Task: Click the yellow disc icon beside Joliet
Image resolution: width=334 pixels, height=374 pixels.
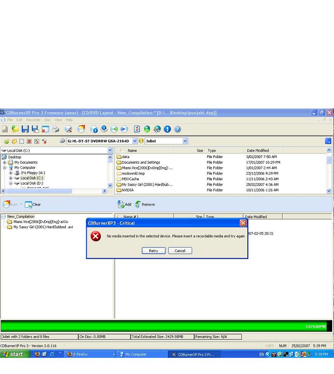Action: point(141,141)
